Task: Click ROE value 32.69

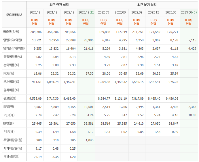Action: point(140,74)
